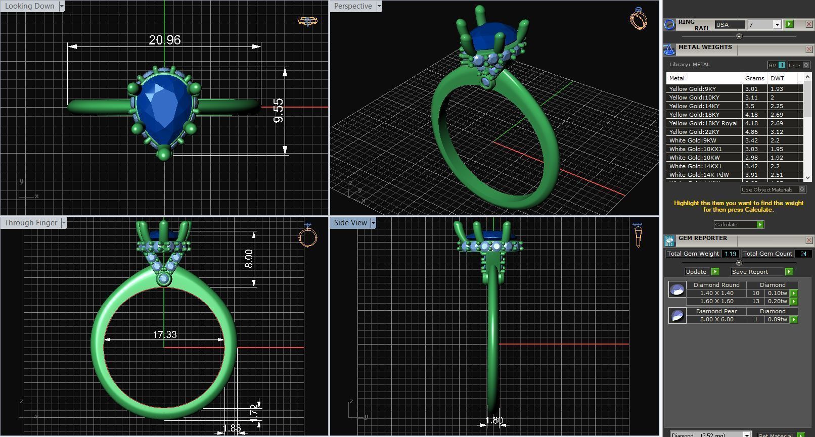815x437 pixels.
Task: Activate the Perspective viewport title
Action: point(353,6)
